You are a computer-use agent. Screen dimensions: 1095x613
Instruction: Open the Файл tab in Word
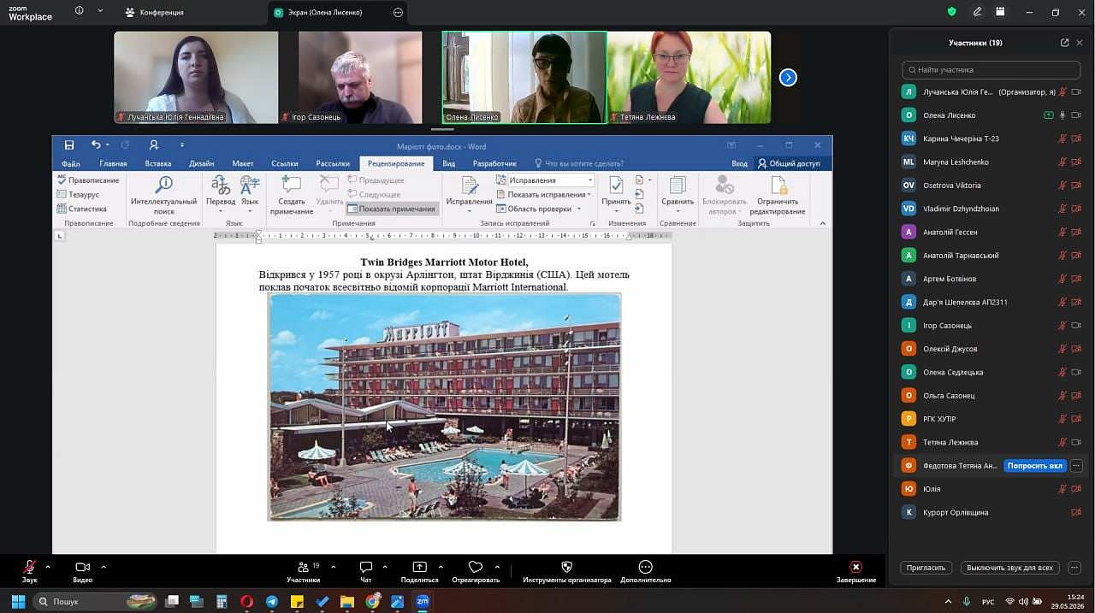pos(71,163)
